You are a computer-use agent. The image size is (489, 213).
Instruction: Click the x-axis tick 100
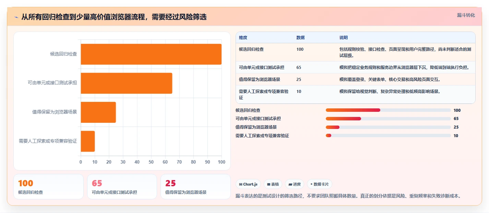(x=222, y=162)
